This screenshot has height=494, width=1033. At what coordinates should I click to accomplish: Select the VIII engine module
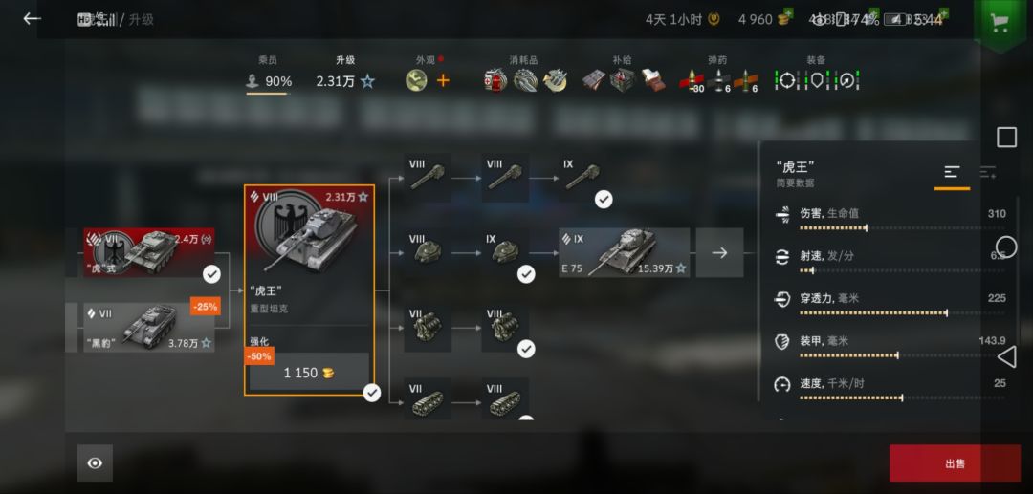coord(505,327)
